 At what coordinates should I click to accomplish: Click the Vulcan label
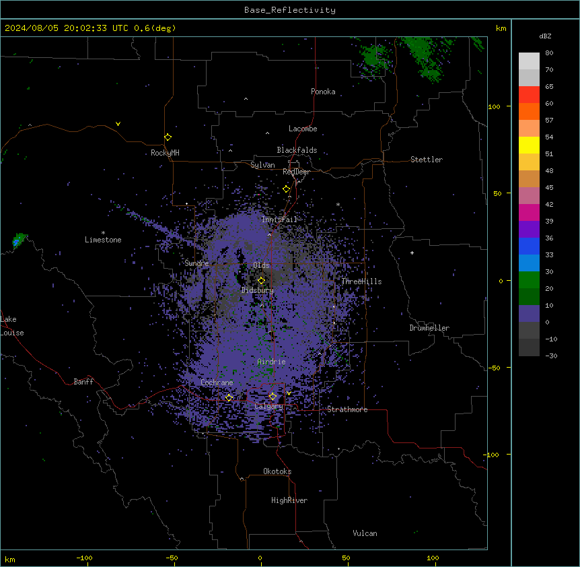[x=365, y=533]
